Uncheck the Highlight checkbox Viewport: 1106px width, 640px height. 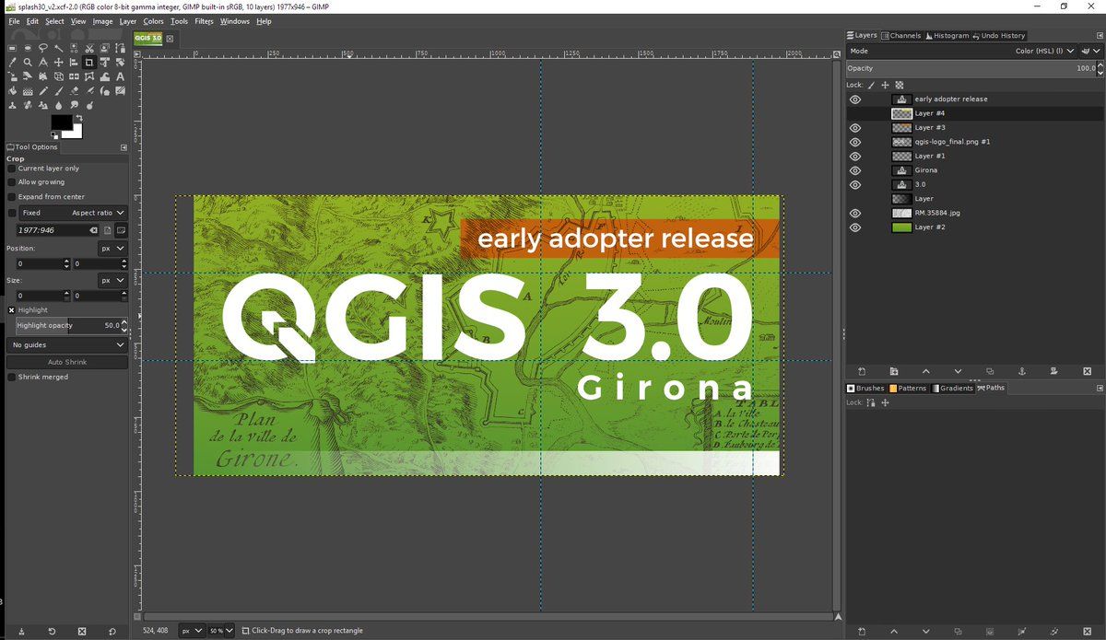tap(11, 310)
